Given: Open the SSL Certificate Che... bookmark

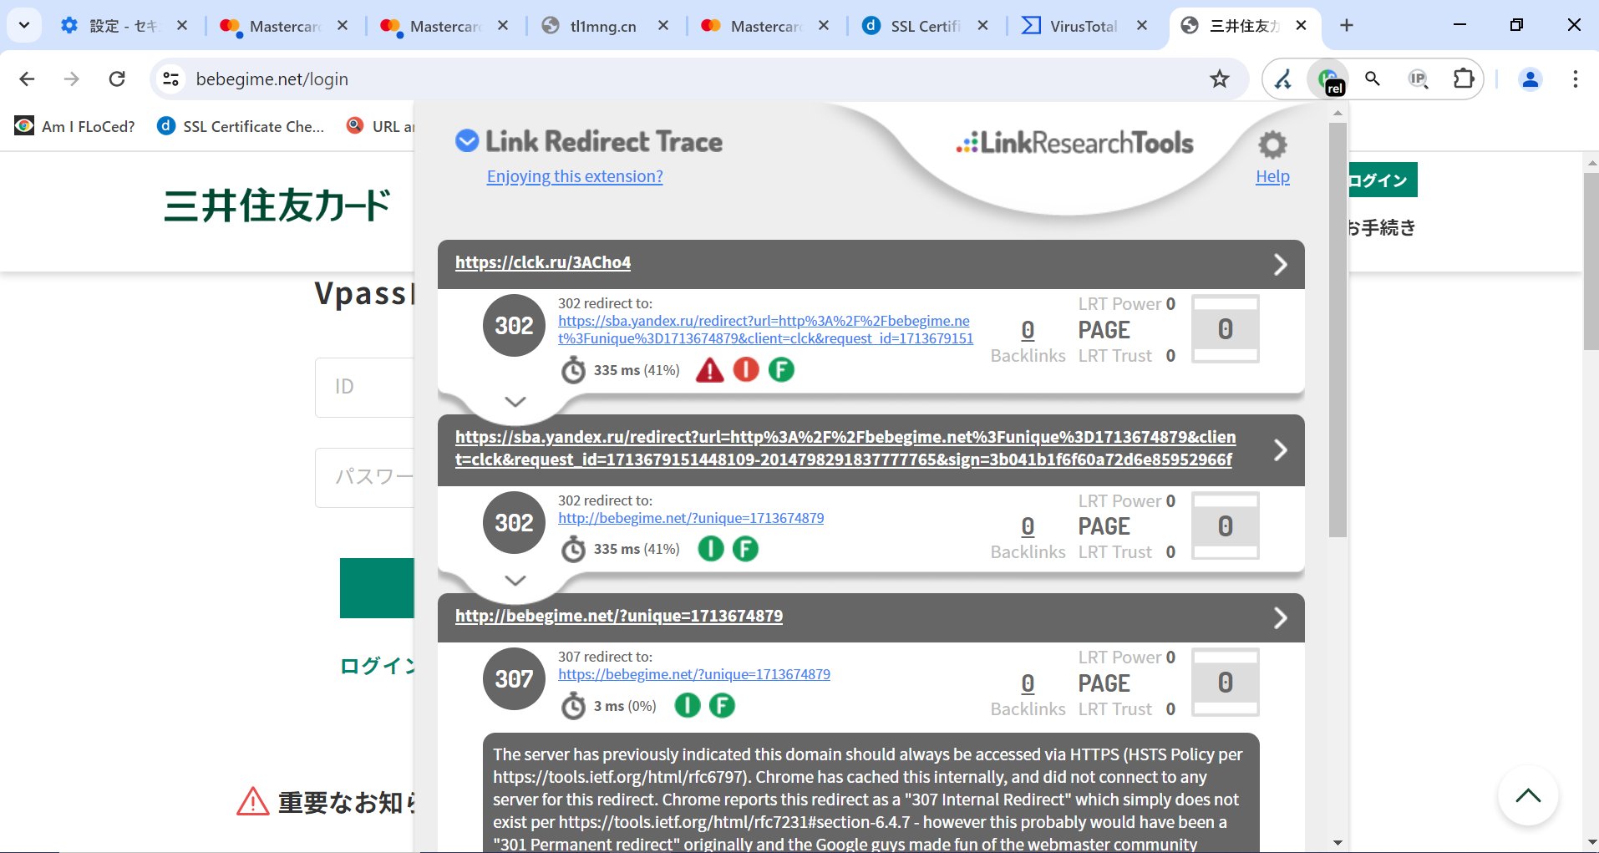Looking at the screenshot, I should tap(241, 126).
